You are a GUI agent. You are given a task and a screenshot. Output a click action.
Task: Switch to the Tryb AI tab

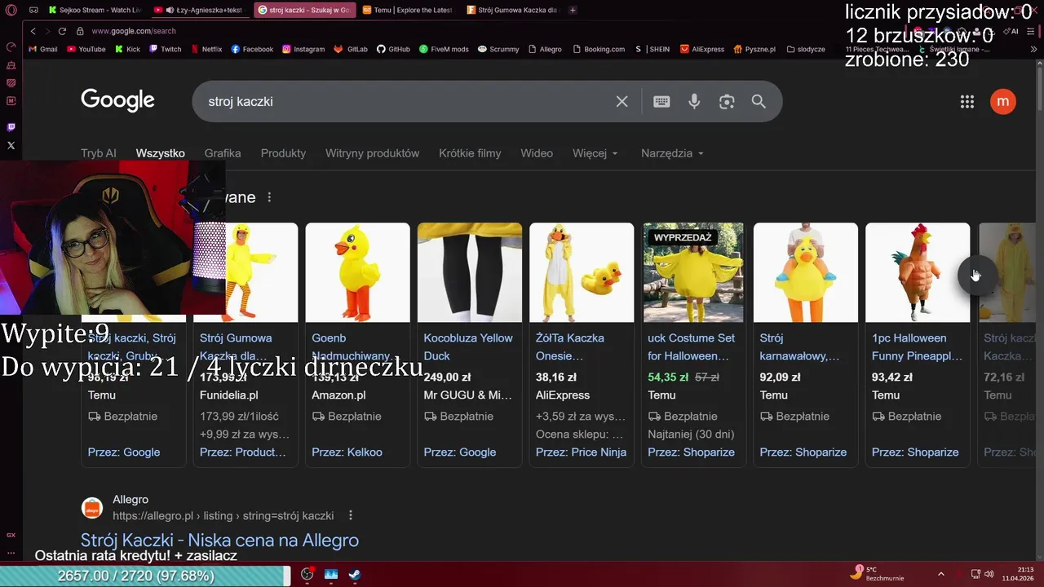coord(99,153)
